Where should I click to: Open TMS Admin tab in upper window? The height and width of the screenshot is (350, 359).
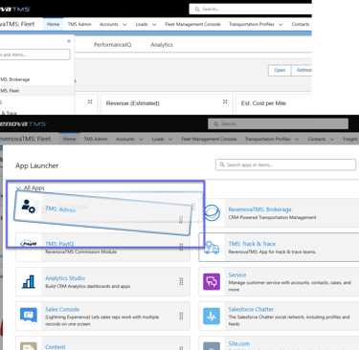click(79, 24)
